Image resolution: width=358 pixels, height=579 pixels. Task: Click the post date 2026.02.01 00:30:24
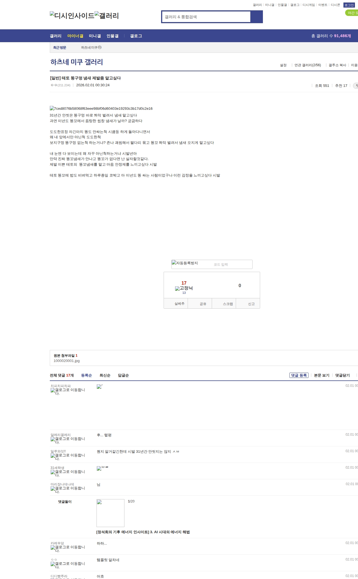93,85
